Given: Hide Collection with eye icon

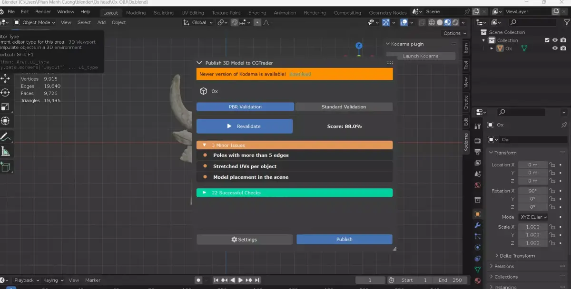Looking at the screenshot, I should 555,40.
